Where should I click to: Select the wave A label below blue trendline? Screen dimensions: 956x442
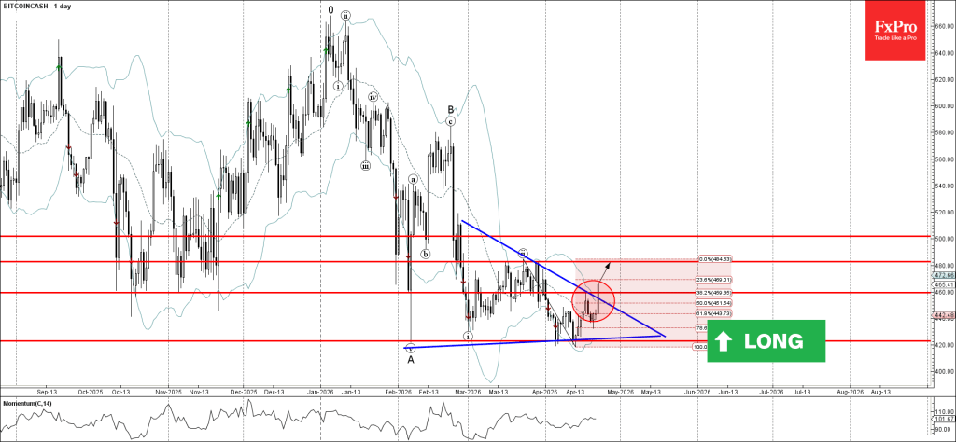click(x=411, y=359)
